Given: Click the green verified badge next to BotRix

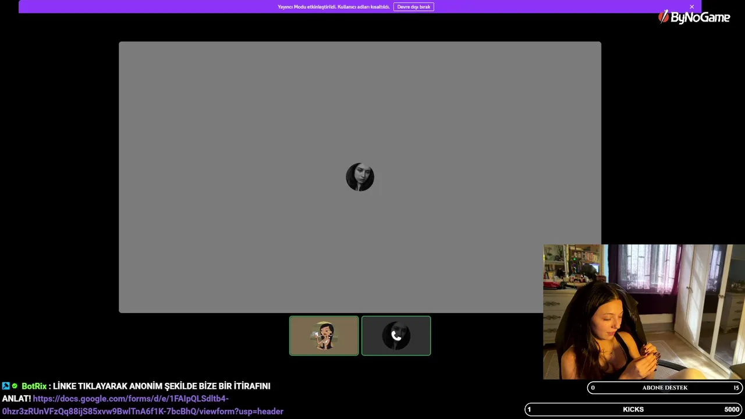Looking at the screenshot, I should click(x=15, y=386).
